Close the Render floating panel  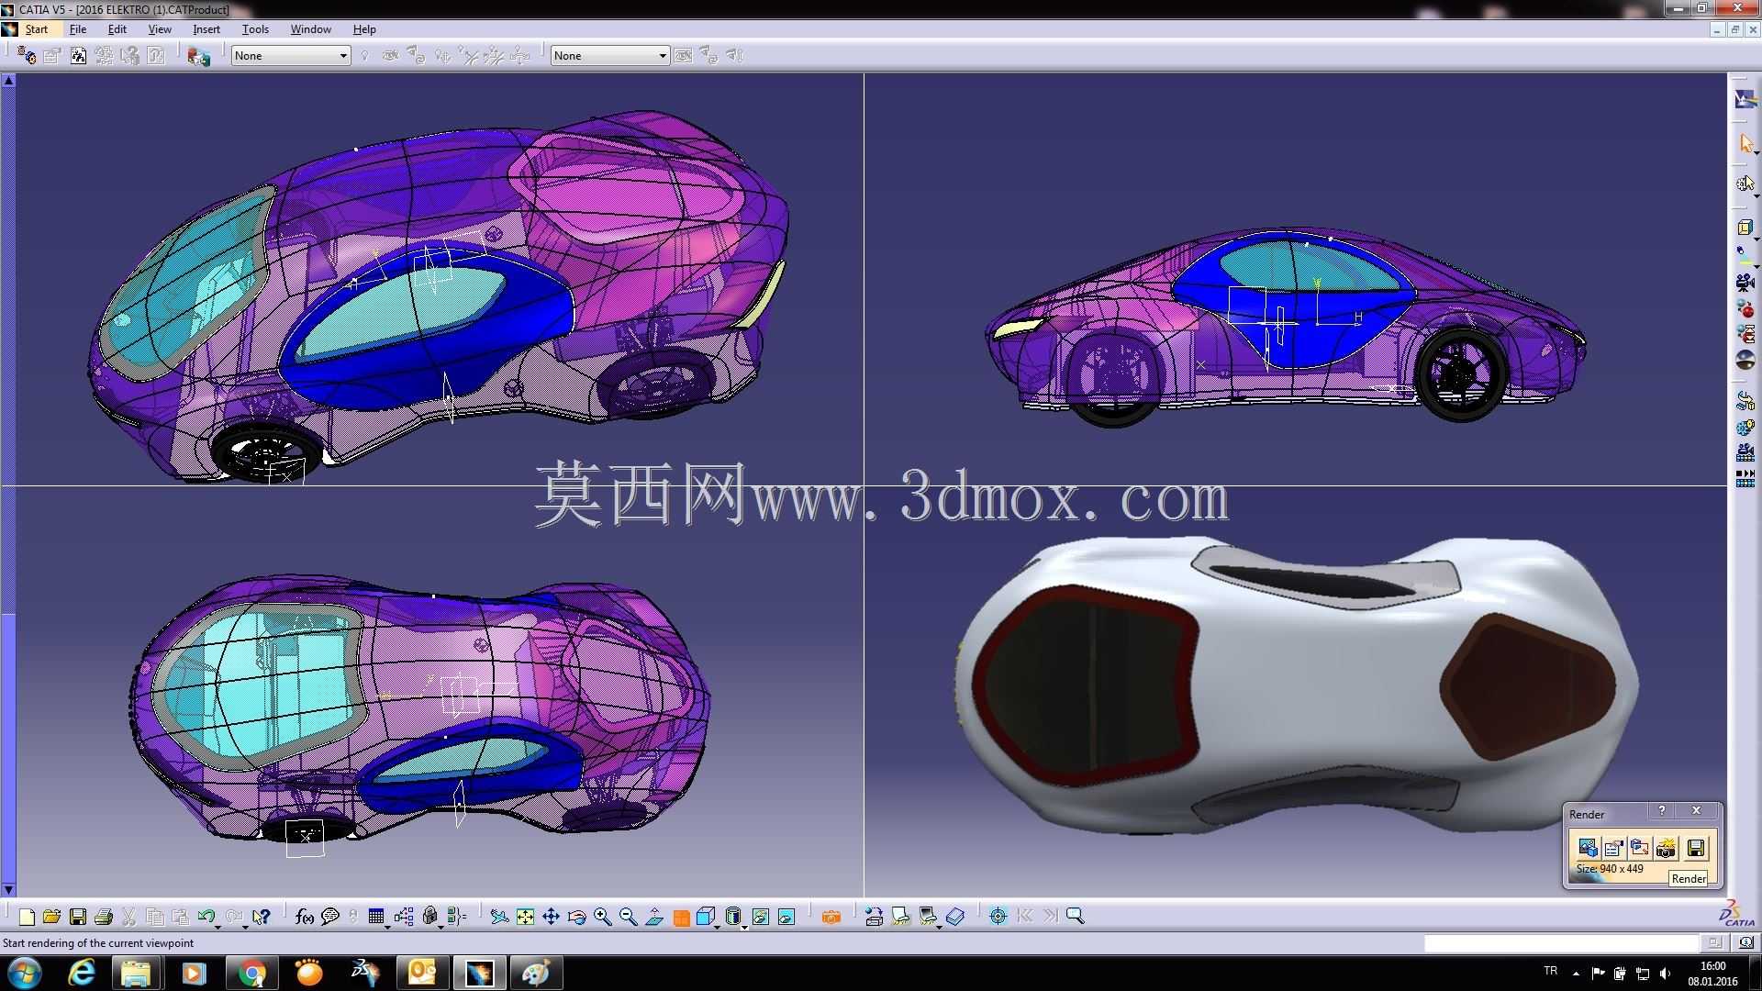(x=1697, y=811)
